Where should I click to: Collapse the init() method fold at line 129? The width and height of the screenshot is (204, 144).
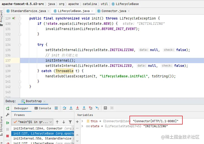(20, 19)
